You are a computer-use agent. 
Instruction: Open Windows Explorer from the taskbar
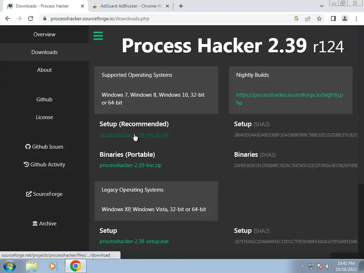point(32,266)
